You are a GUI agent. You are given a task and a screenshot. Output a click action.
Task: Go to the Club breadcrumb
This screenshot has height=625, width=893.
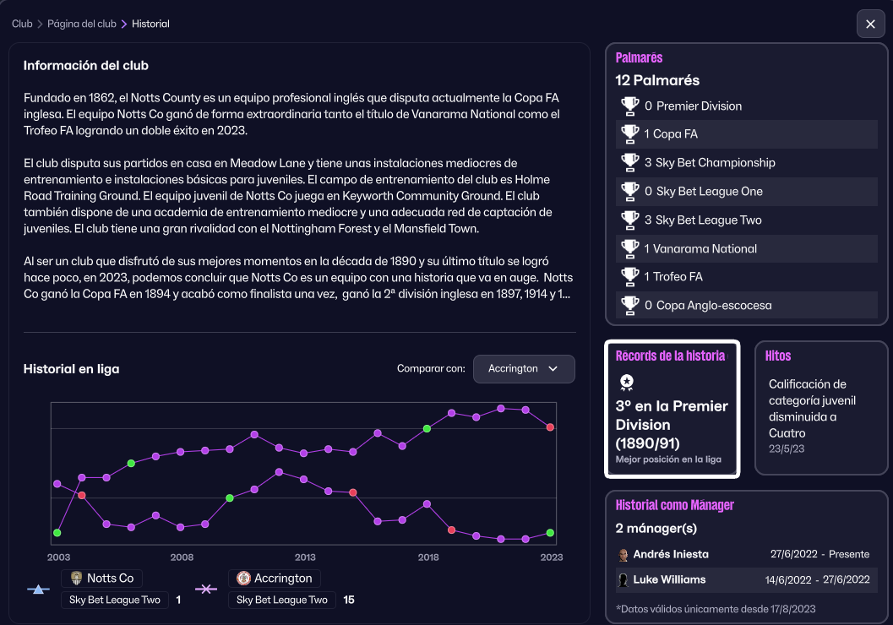[x=22, y=24]
